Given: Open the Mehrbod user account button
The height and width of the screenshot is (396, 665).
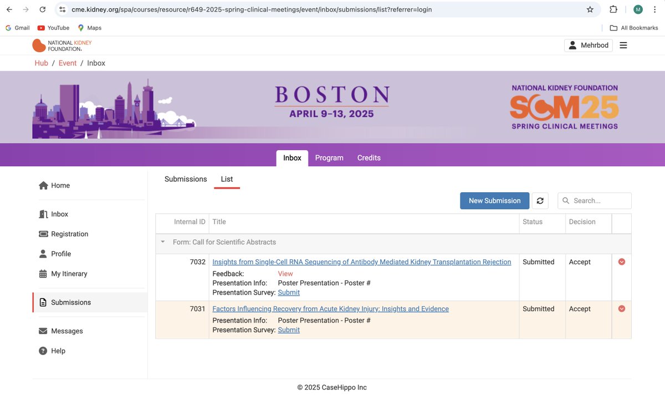Looking at the screenshot, I should (x=589, y=45).
